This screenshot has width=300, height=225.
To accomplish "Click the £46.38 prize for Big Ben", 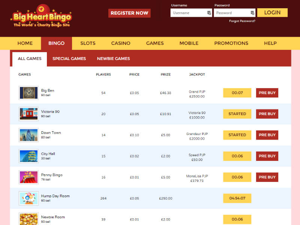I will pos(166,93).
